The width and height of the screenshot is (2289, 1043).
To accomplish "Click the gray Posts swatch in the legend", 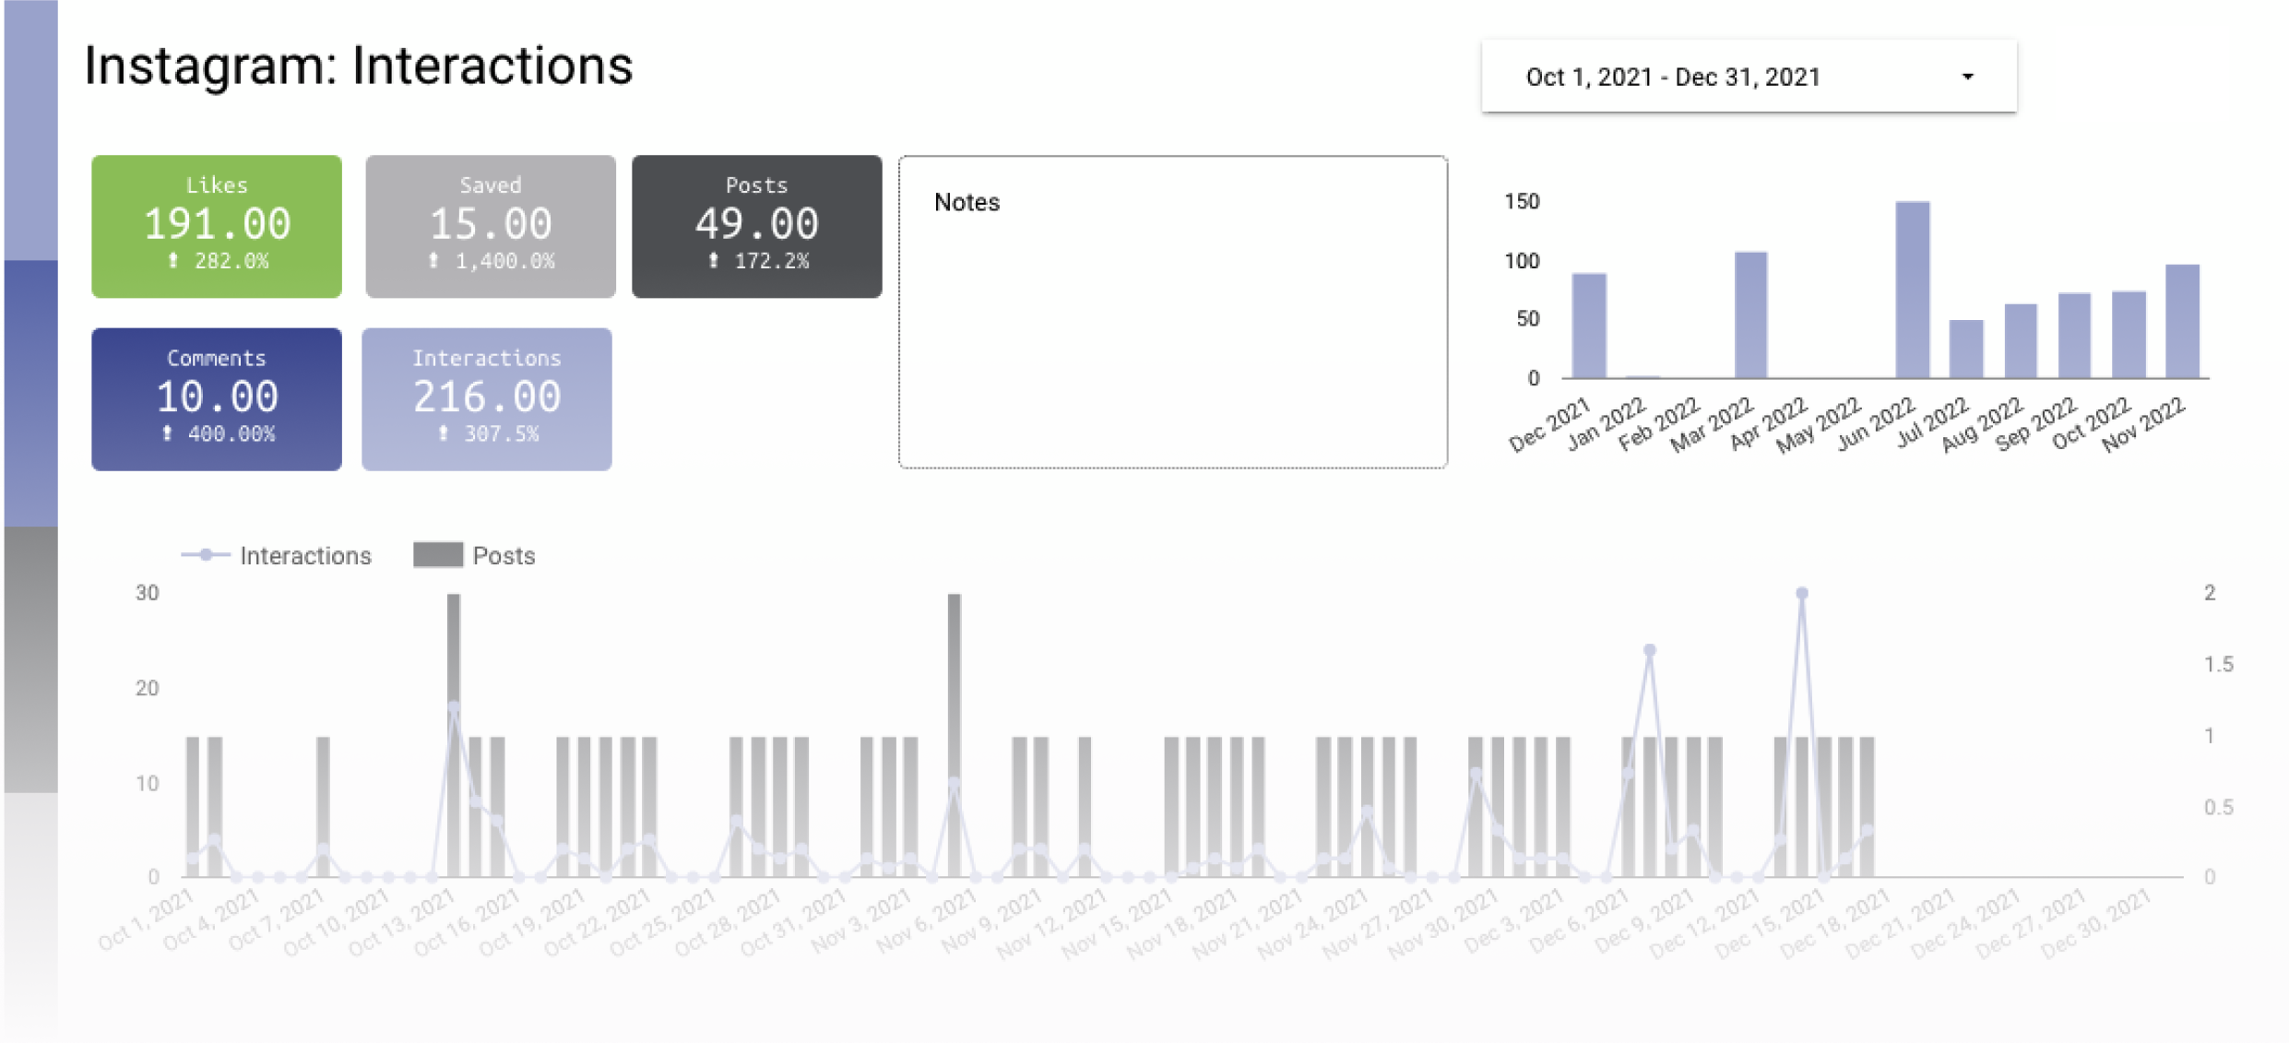I will pos(437,555).
